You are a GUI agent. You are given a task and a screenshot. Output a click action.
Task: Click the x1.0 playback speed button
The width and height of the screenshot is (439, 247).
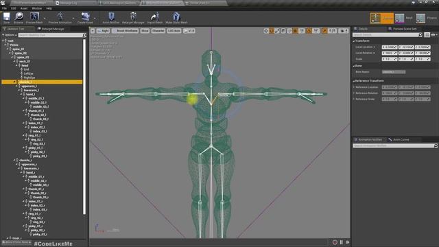point(189,31)
